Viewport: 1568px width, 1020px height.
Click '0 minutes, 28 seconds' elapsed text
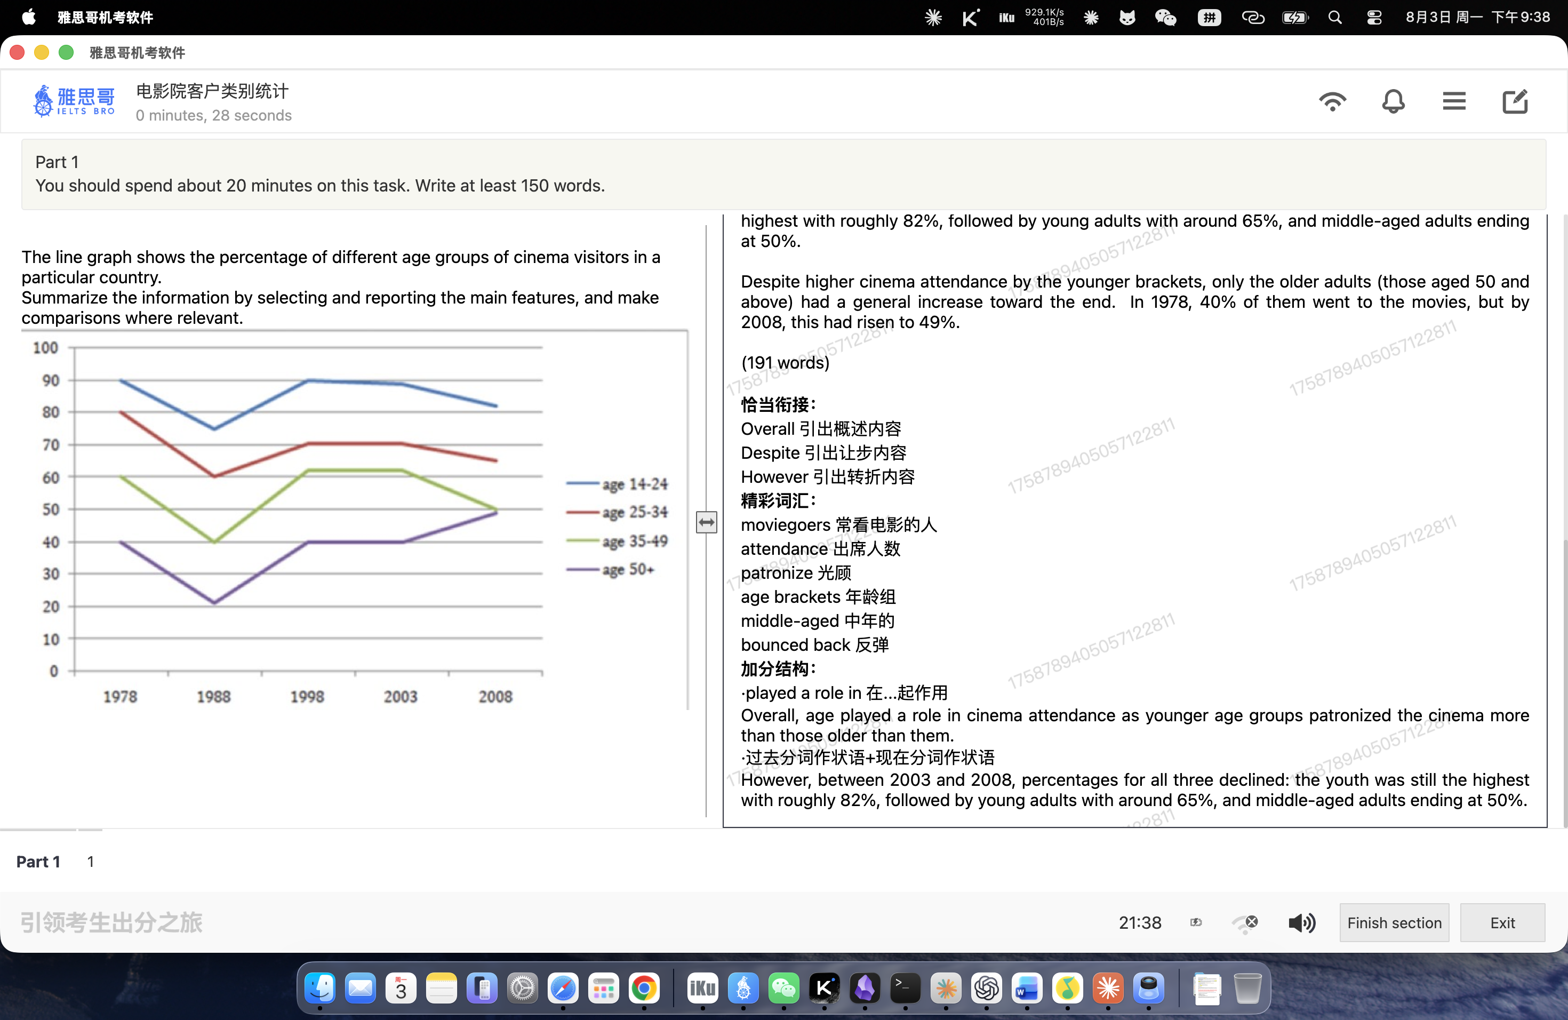click(x=213, y=115)
